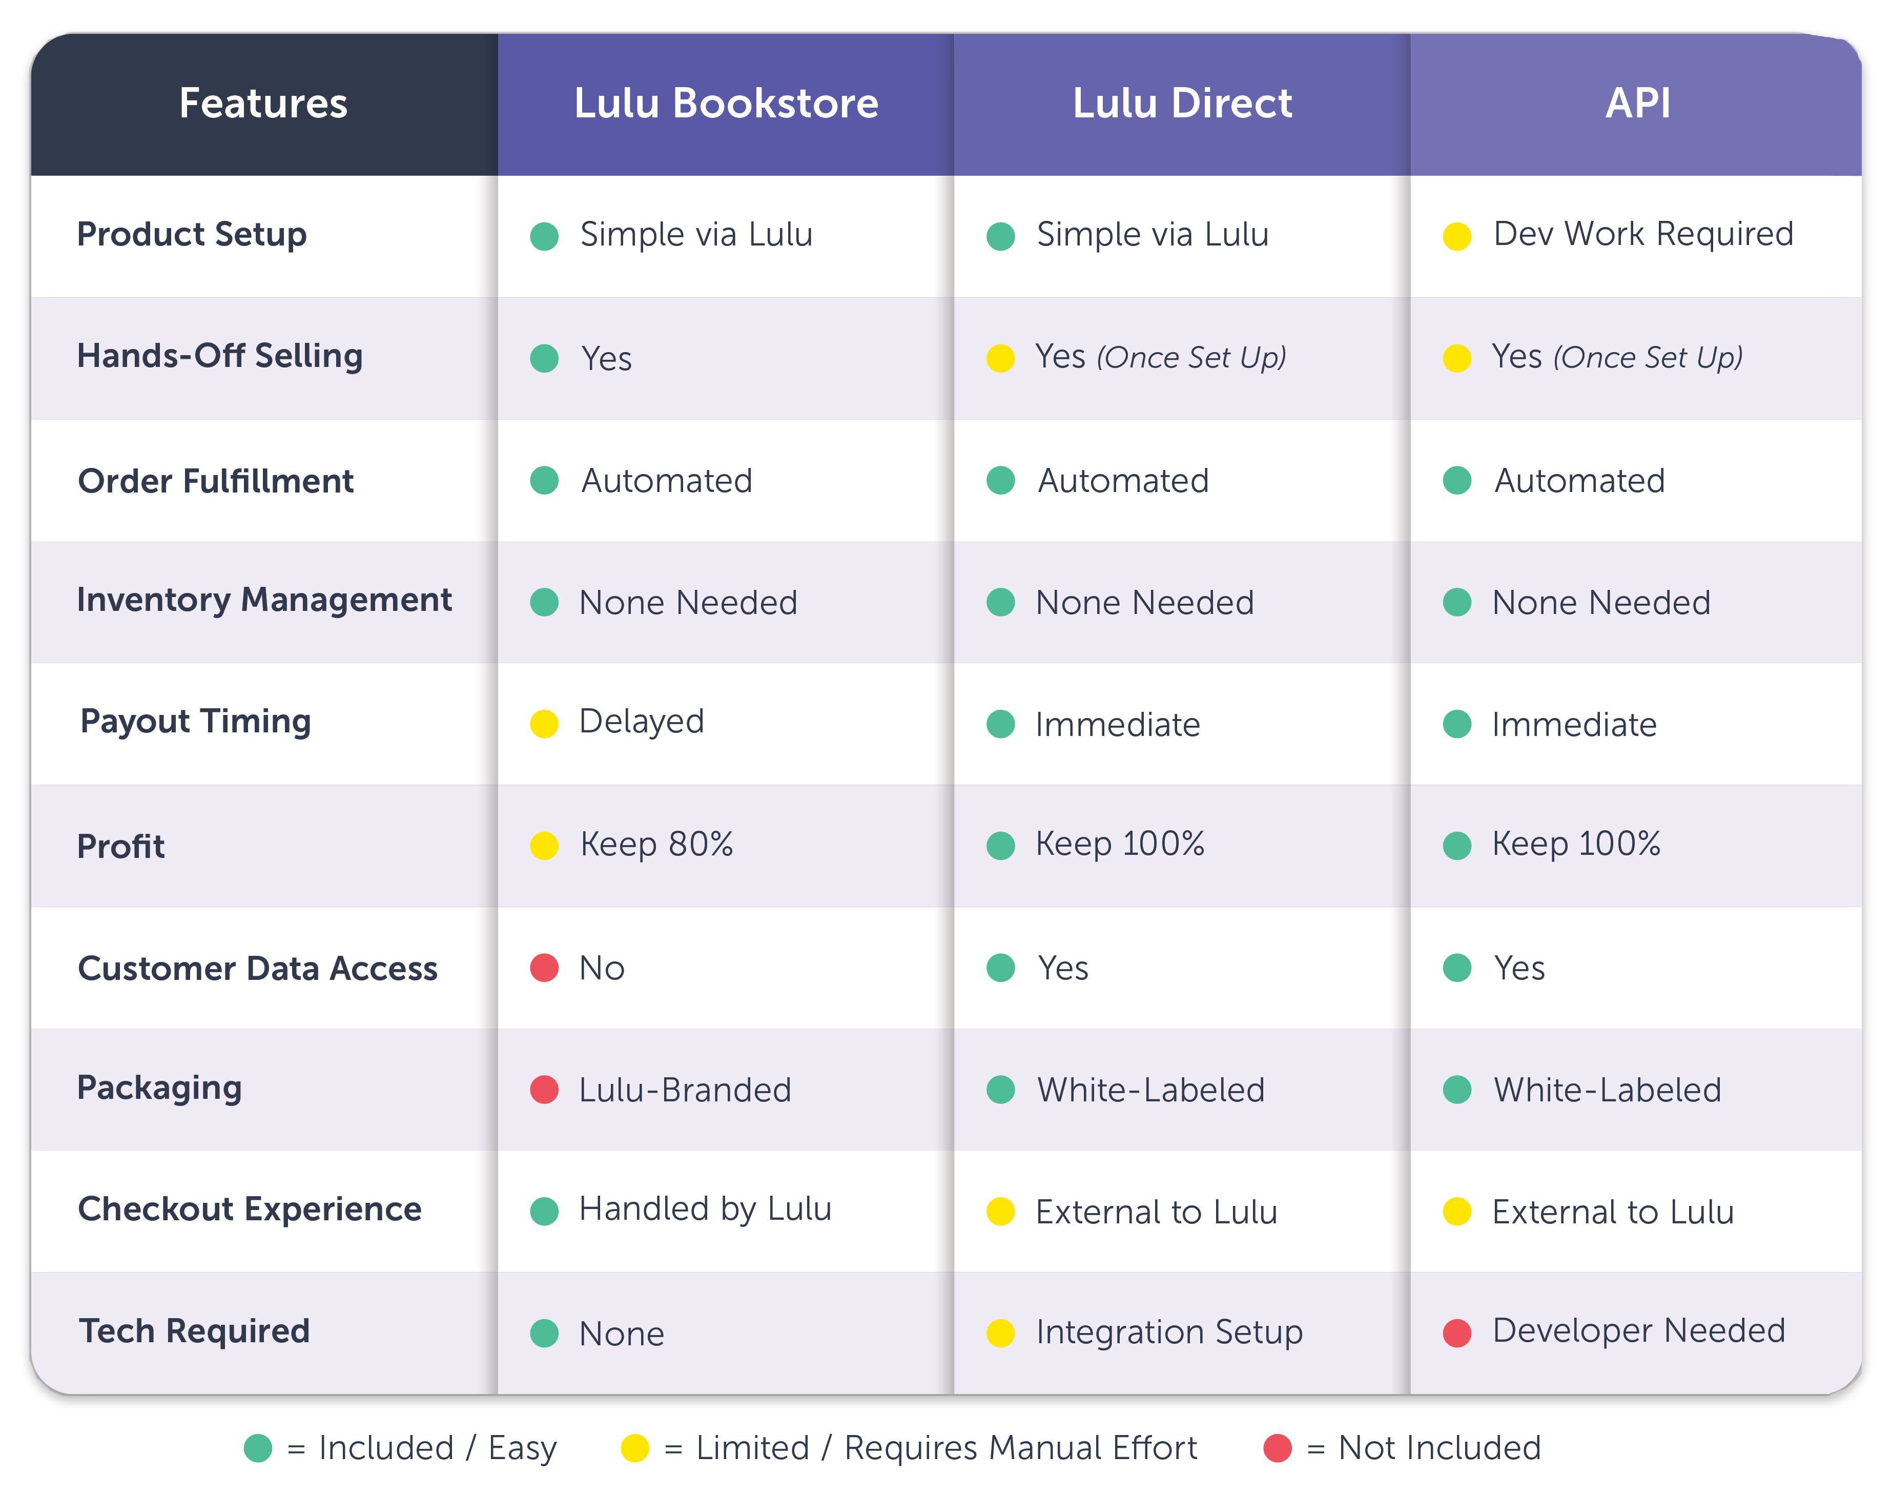Click the red Not Included legend dot
Screen dimensions: 1892x1496
(1277, 1448)
